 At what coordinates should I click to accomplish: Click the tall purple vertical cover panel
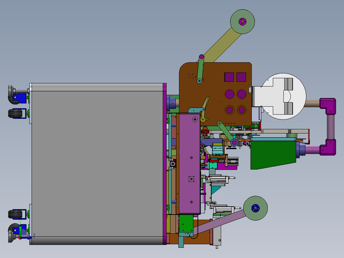(x=190, y=163)
